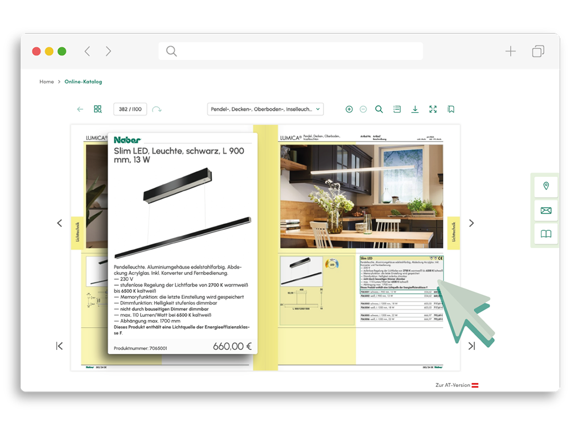The width and height of the screenshot is (583, 437).
Task: Download the catalog via download icon
Action: [x=415, y=109]
